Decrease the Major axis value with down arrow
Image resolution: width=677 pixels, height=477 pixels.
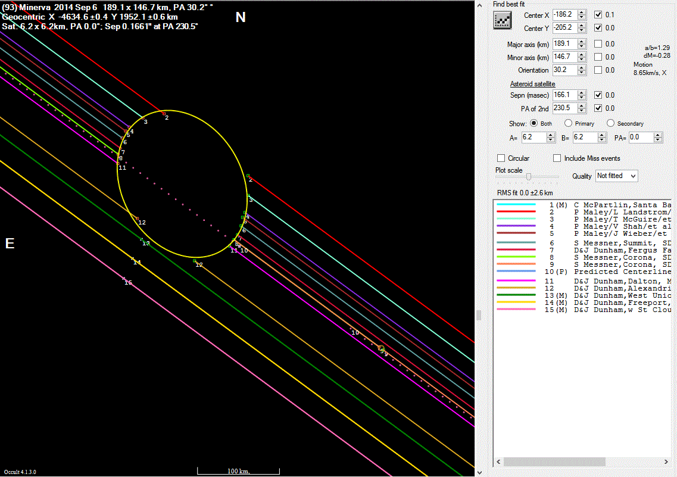pos(582,46)
